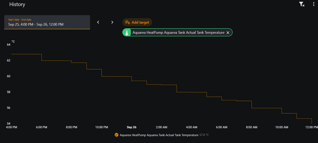318x143 pixels.
Task: Click the 64 value on temperature axis
Action: 8,44
